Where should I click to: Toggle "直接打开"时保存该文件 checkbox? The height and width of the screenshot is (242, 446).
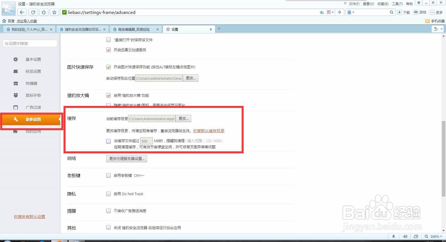pos(108,40)
